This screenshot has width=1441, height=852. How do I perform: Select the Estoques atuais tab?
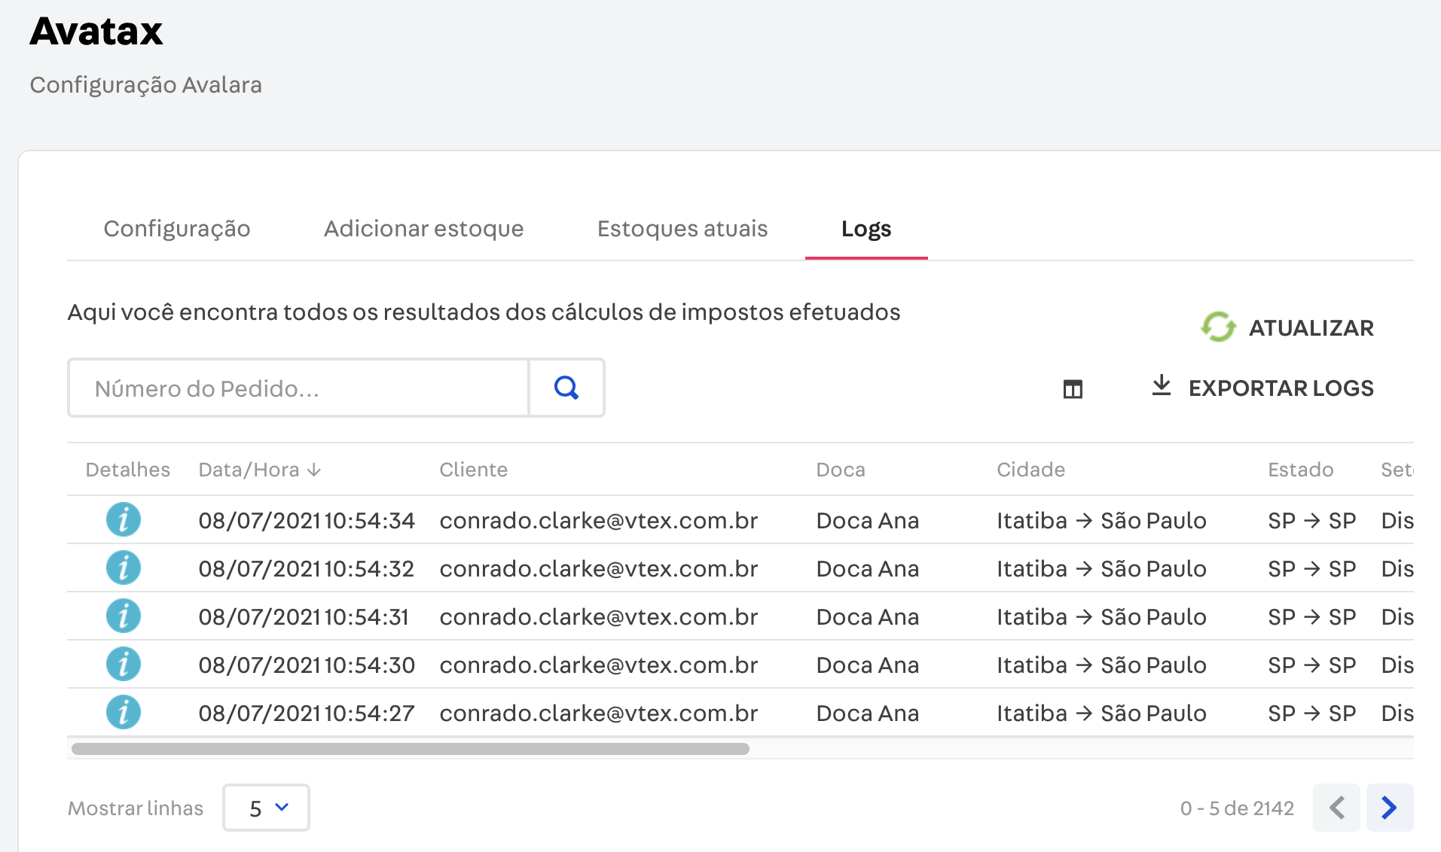point(682,229)
